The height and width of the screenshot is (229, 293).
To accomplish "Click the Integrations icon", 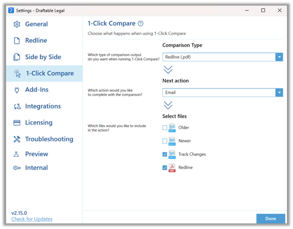I will (17, 106).
